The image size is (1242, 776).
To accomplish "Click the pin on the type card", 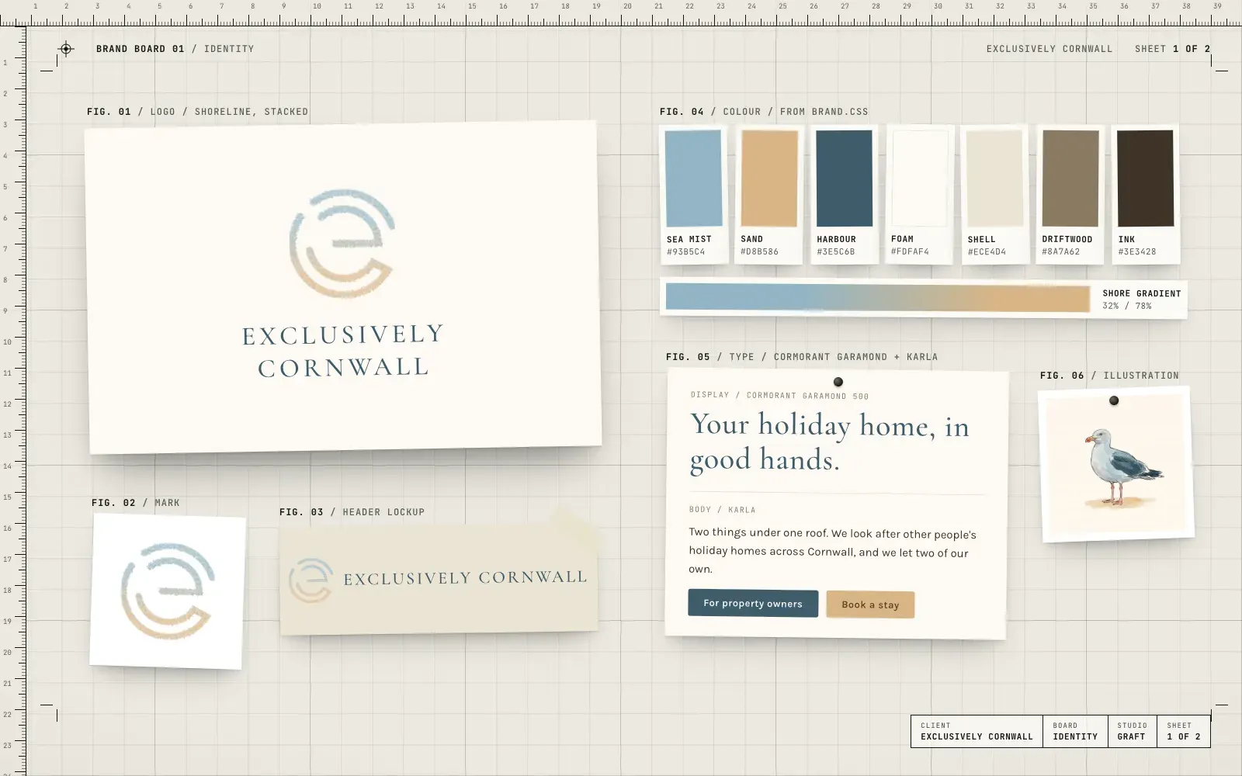I will point(838,382).
